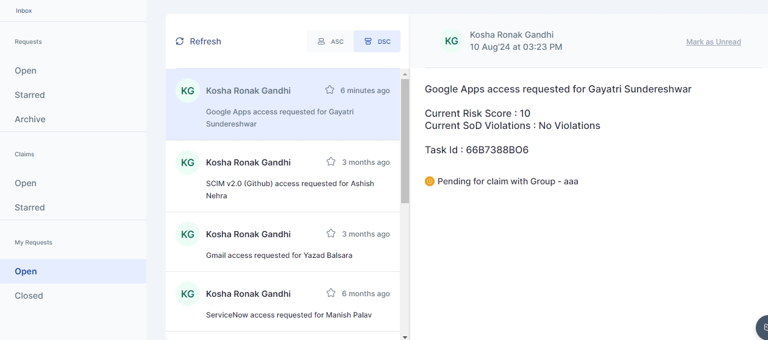This screenshot has height=340, width=768.
Task: Star the ServiceNow access request
Action: tap(331, 293)
